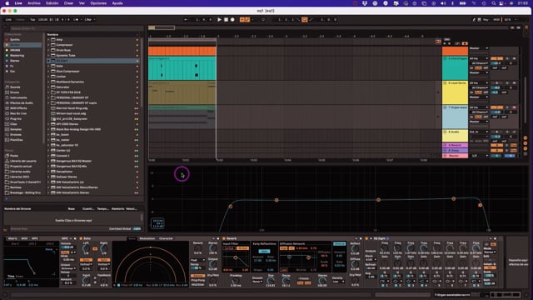Click the Apple logo in the menu bar
This screenshot has width=533, height=300.
(7, 3)
